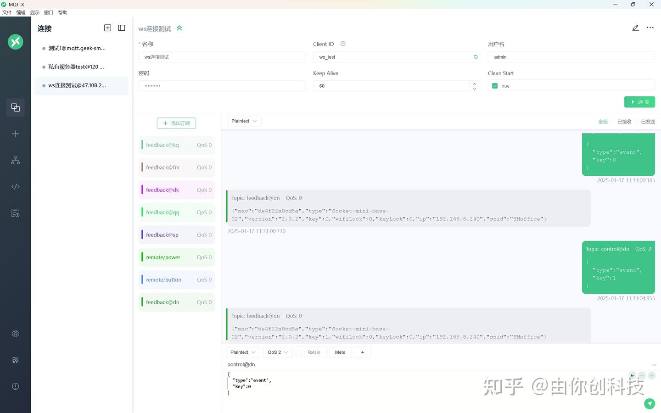This screenshot has height=413, width=661.
Task: Click the 添加订阅 button
Action: pyautogui.click(x=176, y=123)
